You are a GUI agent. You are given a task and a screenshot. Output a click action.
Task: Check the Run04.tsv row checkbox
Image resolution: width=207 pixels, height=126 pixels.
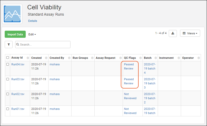coord(8,64)
